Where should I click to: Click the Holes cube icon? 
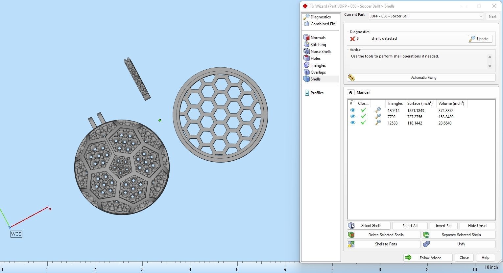(x=306, y=58)
